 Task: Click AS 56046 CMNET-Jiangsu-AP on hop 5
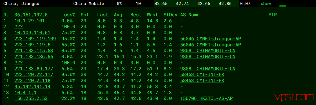point(211,44)
